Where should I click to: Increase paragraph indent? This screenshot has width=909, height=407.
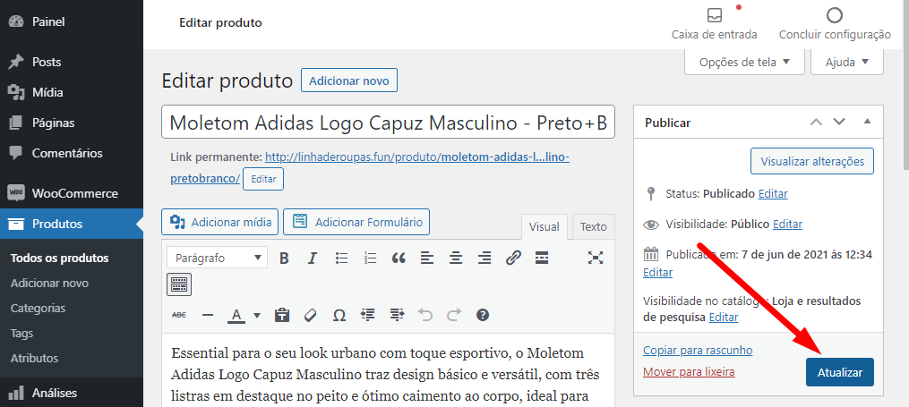[x=397, y=315]
